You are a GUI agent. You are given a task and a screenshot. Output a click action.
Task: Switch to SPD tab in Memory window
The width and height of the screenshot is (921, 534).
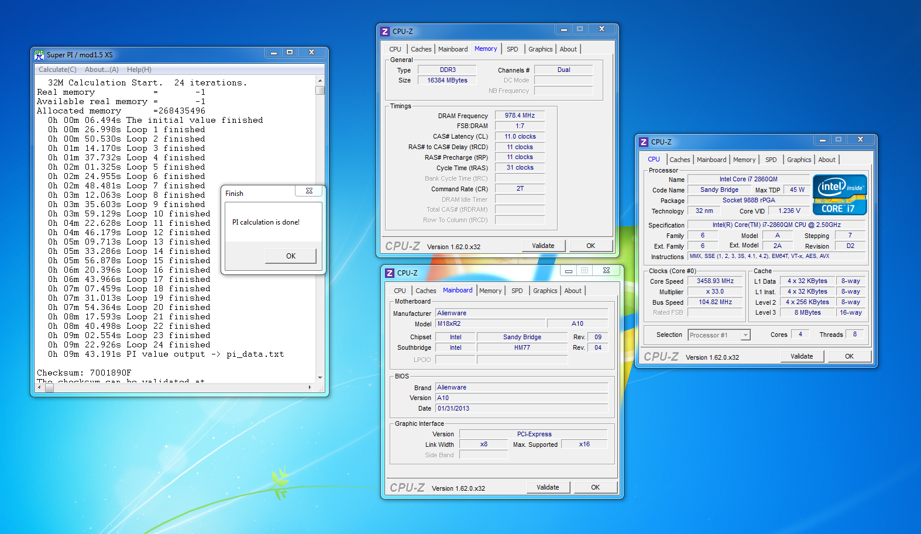tap(513, 49)
